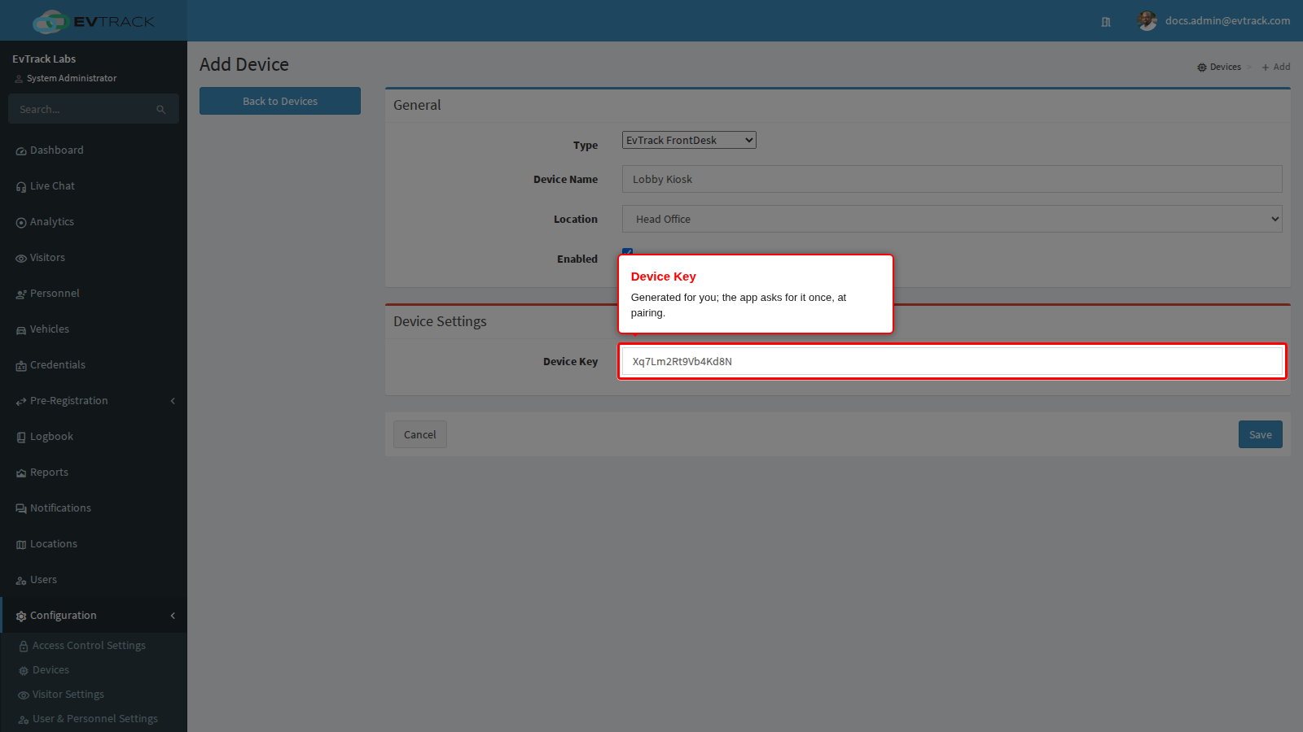Open Vehicles car icon

21,330
